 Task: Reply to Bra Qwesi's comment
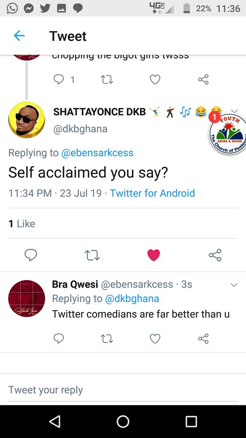[59, 339]
